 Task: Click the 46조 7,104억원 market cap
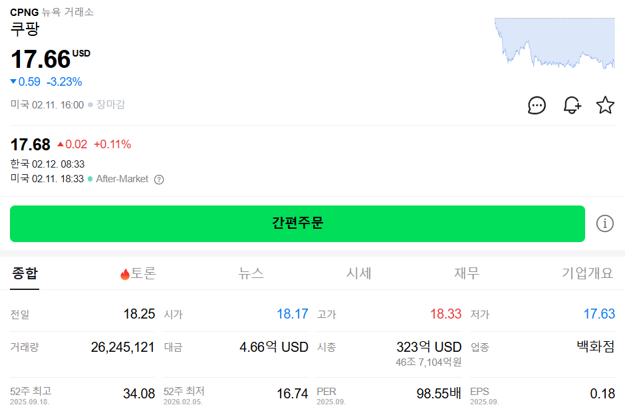coord(428,362)
